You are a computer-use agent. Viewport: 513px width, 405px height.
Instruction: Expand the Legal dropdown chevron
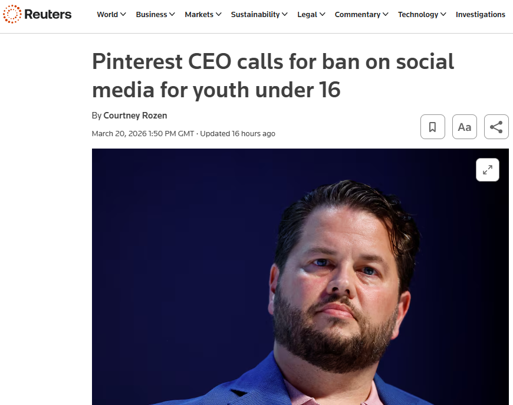click(322, 14)
